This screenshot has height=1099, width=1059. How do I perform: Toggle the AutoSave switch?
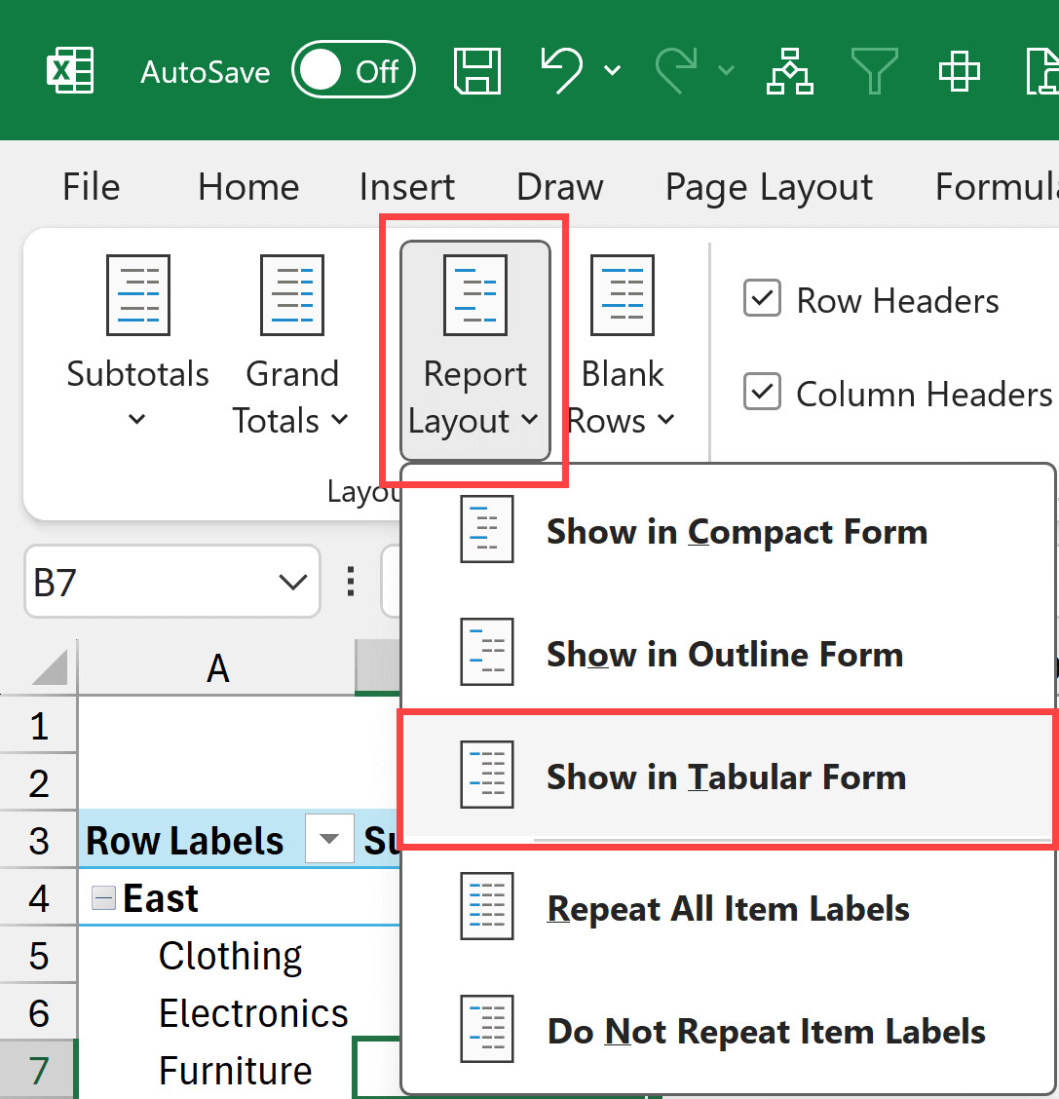353,71
